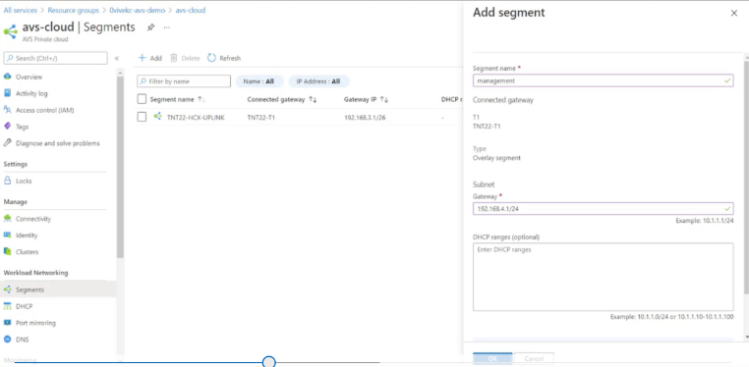Collapse sidebar with double chevron
The width and height of the screenshot is (749, 367).
click(117, 58)
